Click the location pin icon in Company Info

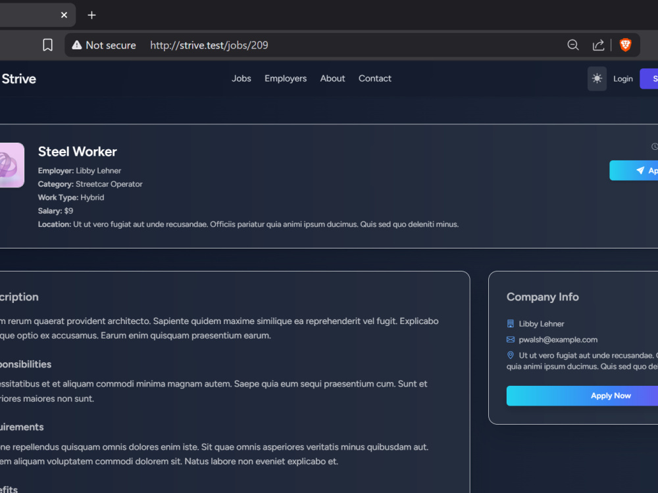pos(511,355)
